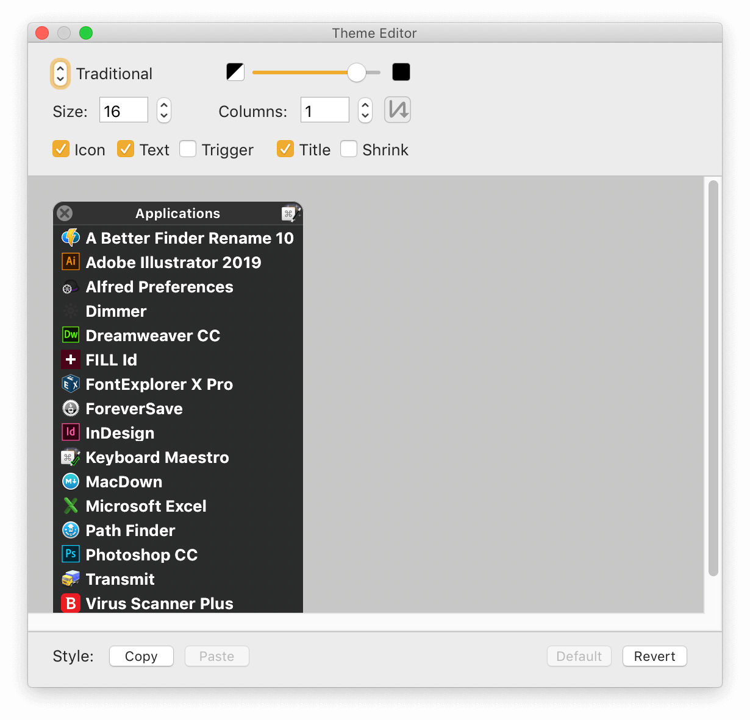This screenshot has height=720, width=750.
Task: Select the Virus Scanner Plus icon
Action: click(71, 603)
